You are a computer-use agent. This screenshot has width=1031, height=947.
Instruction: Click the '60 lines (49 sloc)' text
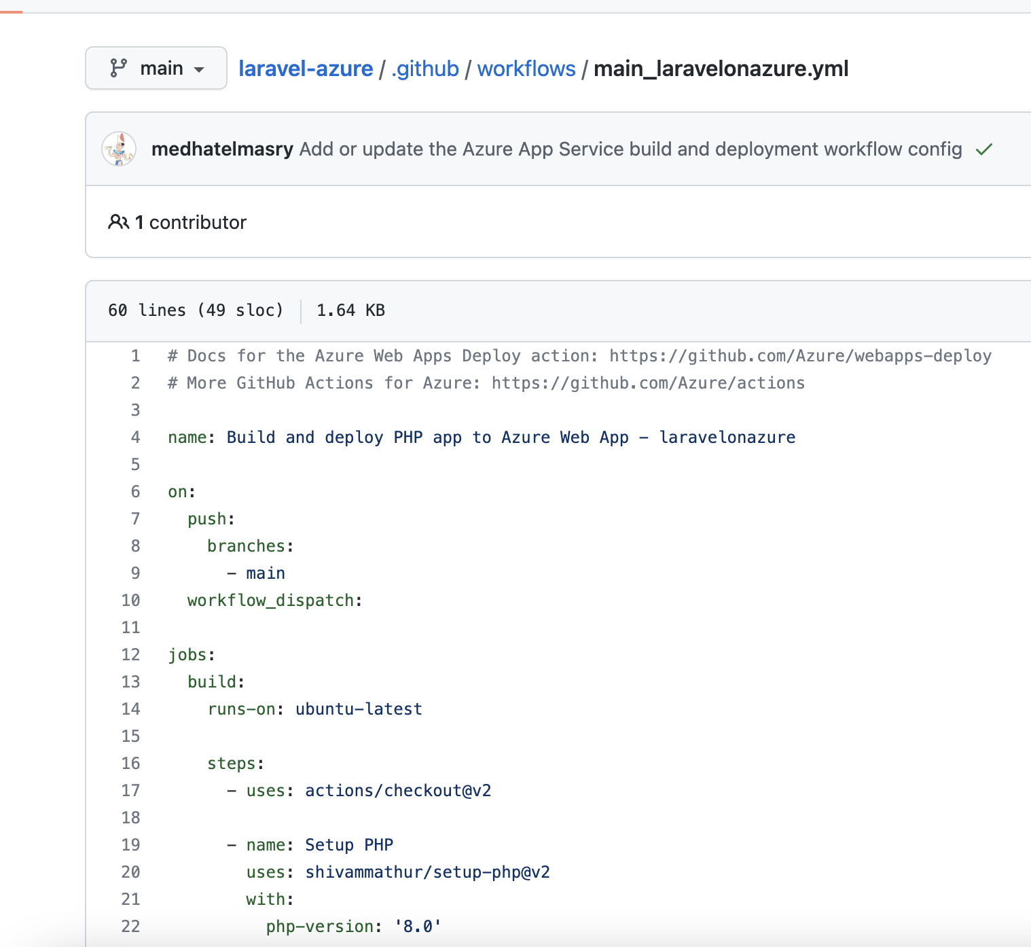pos(196,310)
